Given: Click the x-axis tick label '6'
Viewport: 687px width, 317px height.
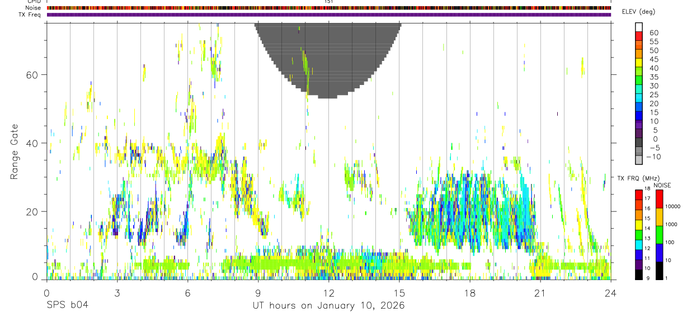Looking at the screenshot, I should pyautogui.click(x=187, y=293).
